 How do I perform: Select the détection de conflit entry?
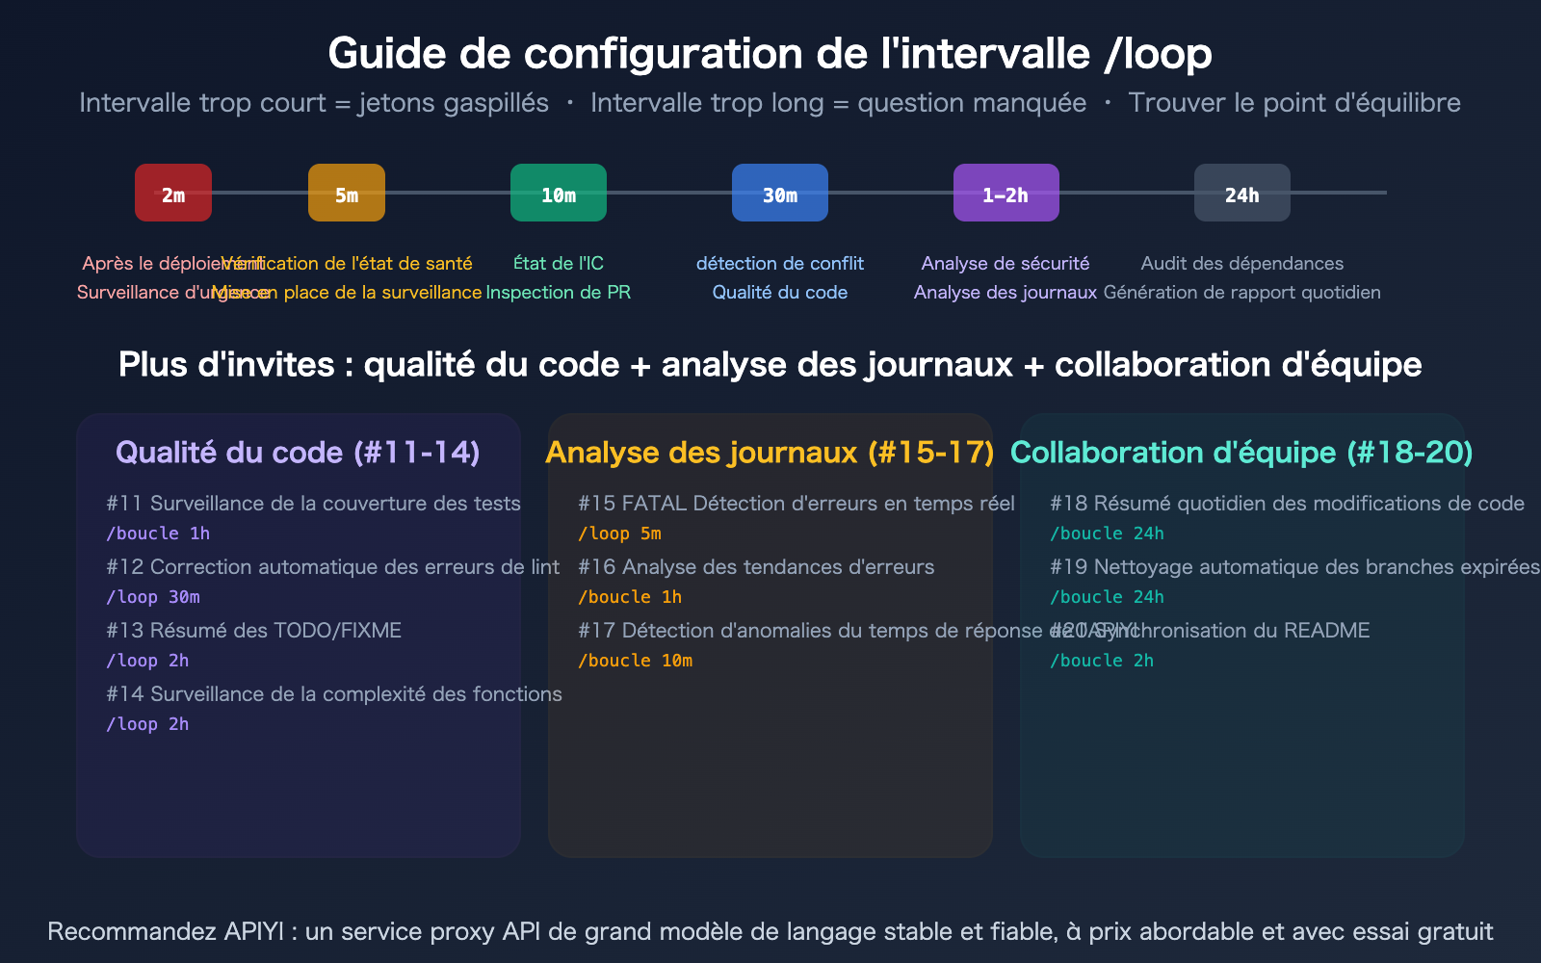click(x=780, y=262)
